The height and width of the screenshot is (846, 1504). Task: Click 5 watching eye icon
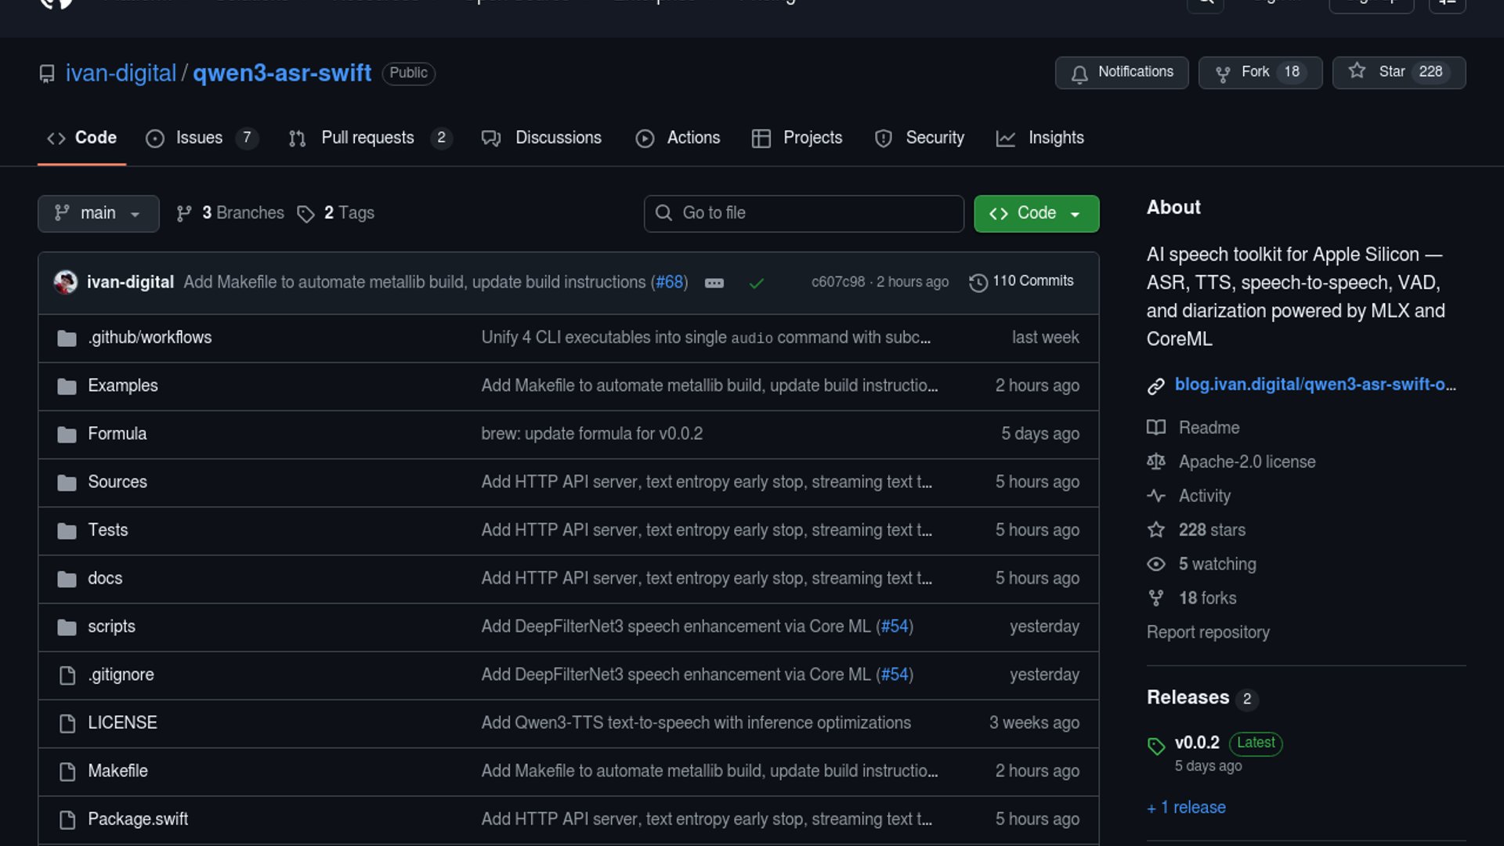[x=1155, y=564]
